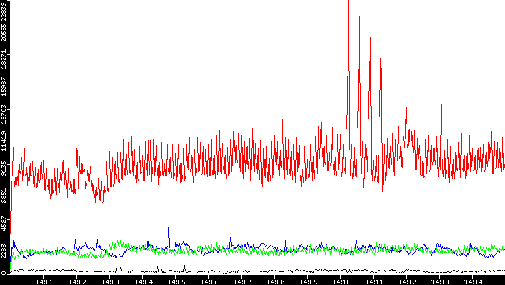
Task: Click the 14:09 time axis label
Action: coord(307,282)
